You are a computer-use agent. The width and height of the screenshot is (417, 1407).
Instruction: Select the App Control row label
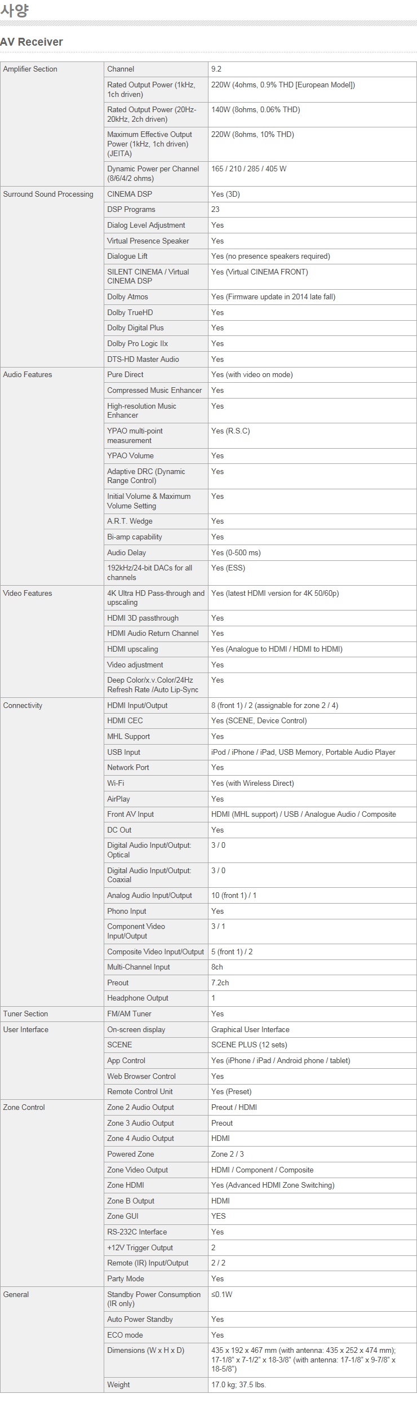point(126,1060)
